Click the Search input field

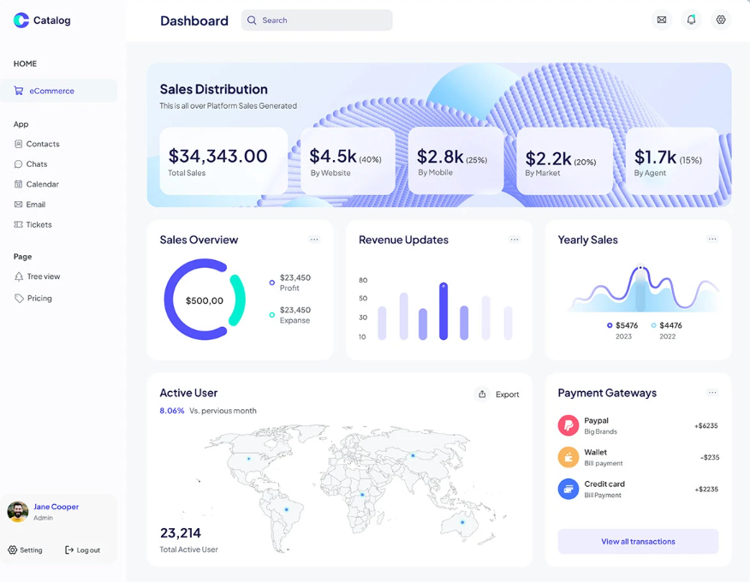317,20
